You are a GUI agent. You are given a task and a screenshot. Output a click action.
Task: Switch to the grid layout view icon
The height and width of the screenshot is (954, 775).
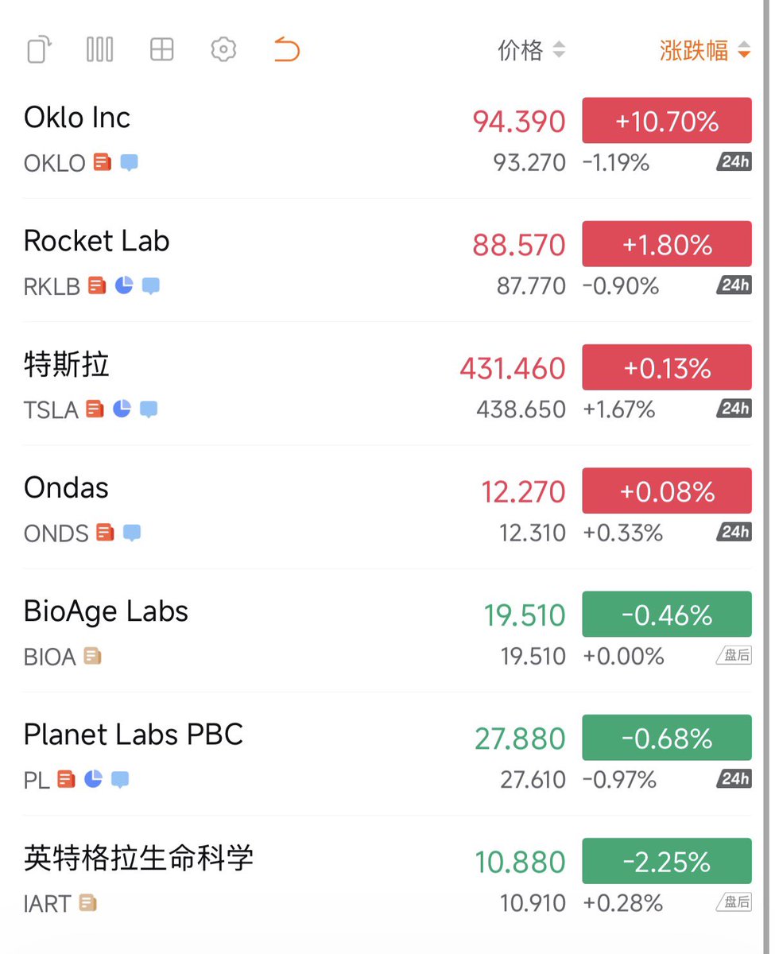pyautogui.click(x=161, y=50)
